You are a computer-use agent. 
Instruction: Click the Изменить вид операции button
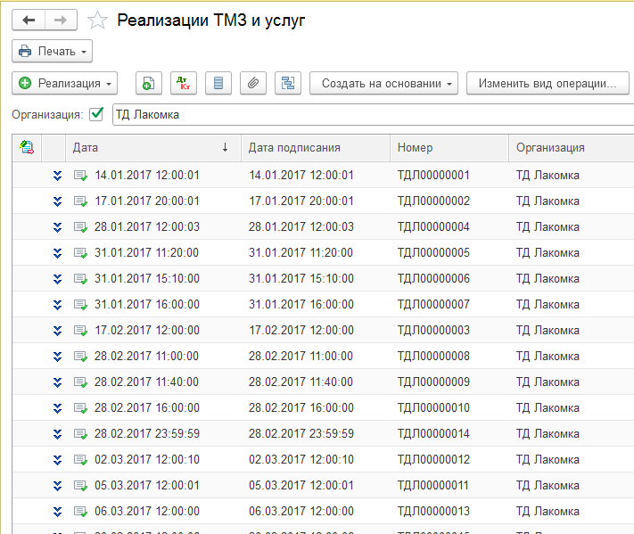(548, 84)
